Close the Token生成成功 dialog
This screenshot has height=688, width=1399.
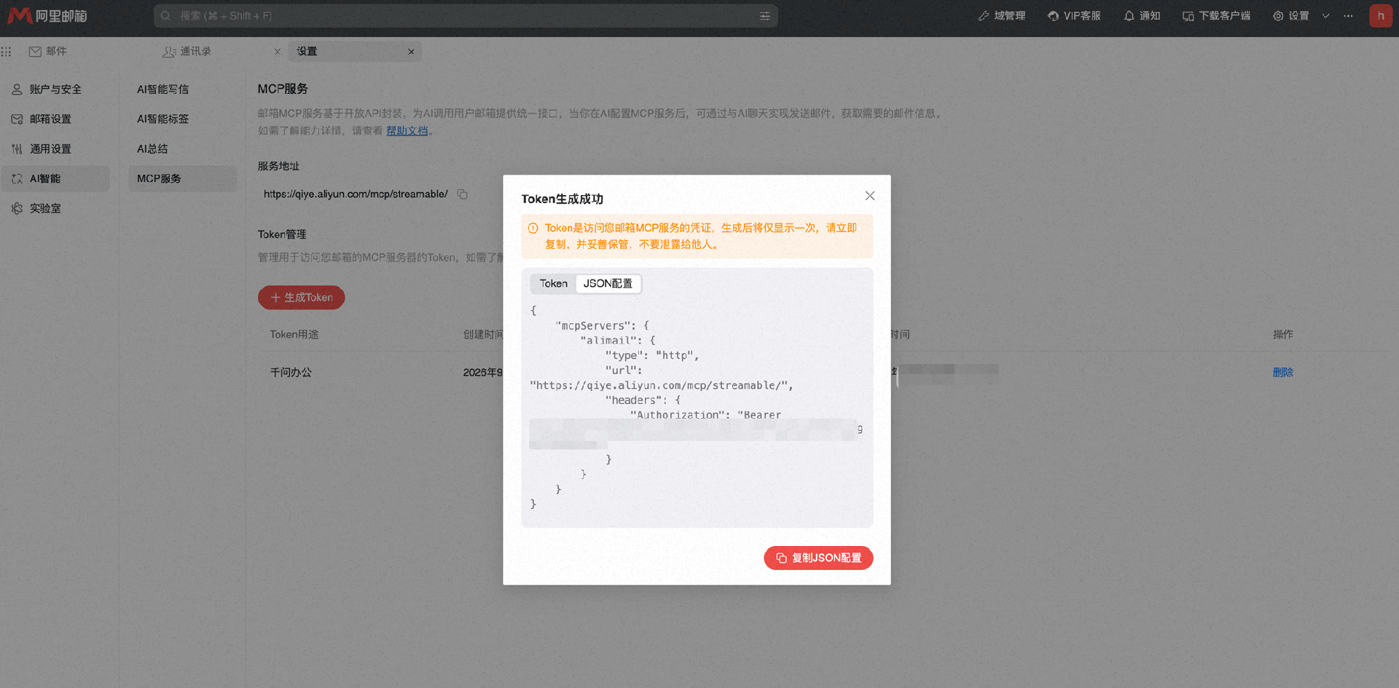(870, 196)
